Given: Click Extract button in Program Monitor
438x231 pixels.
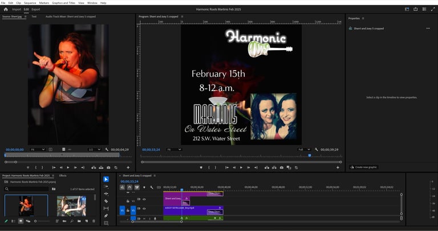Looking at the screenshot, I should [274, 167].
